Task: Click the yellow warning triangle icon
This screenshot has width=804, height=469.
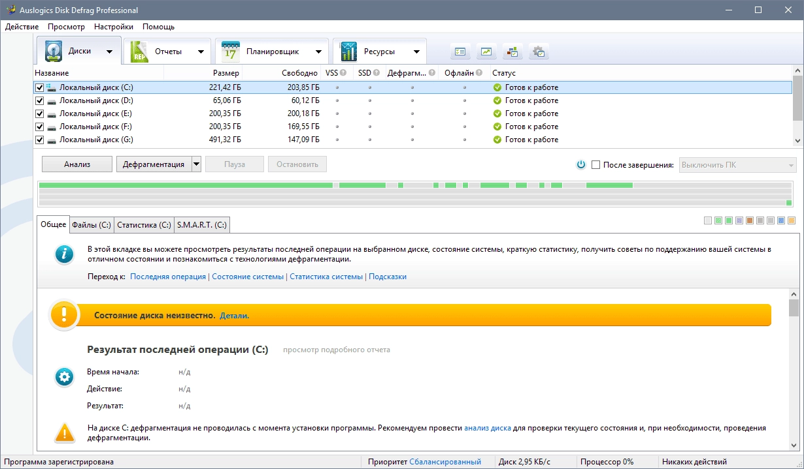Action: (x=64, y=432)
